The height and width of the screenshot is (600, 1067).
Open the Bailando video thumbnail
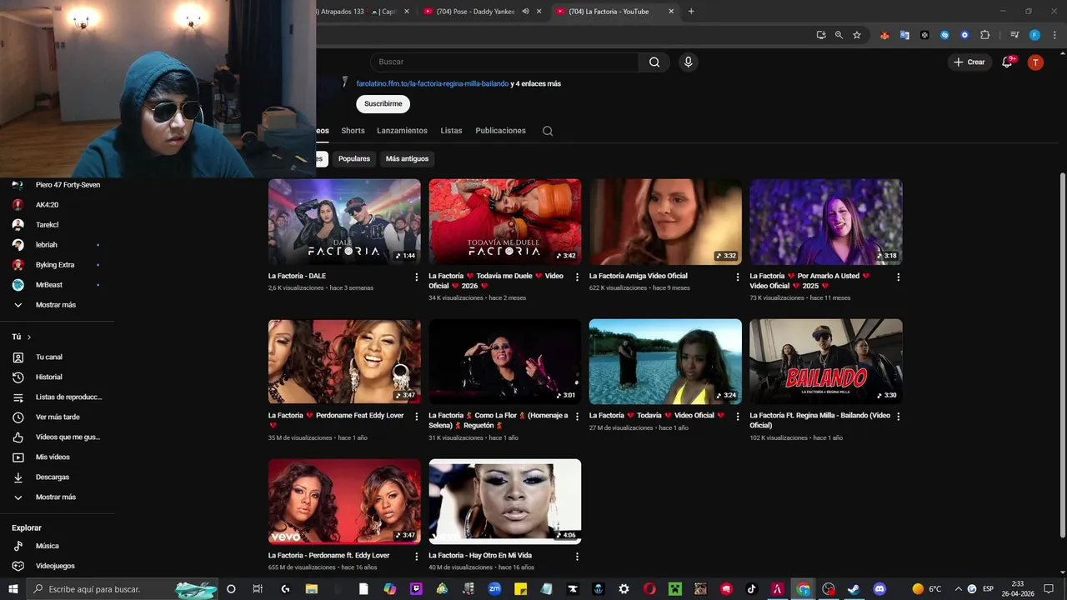[x=826, y=362]
